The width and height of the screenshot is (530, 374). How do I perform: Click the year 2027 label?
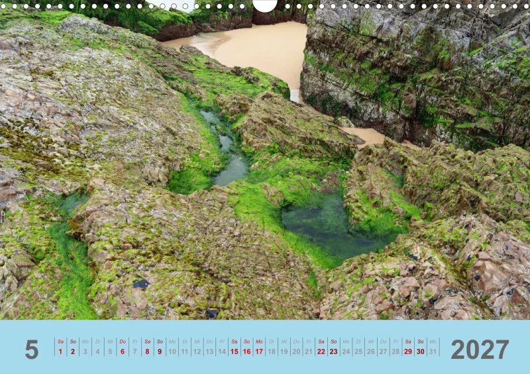(480, 350)
